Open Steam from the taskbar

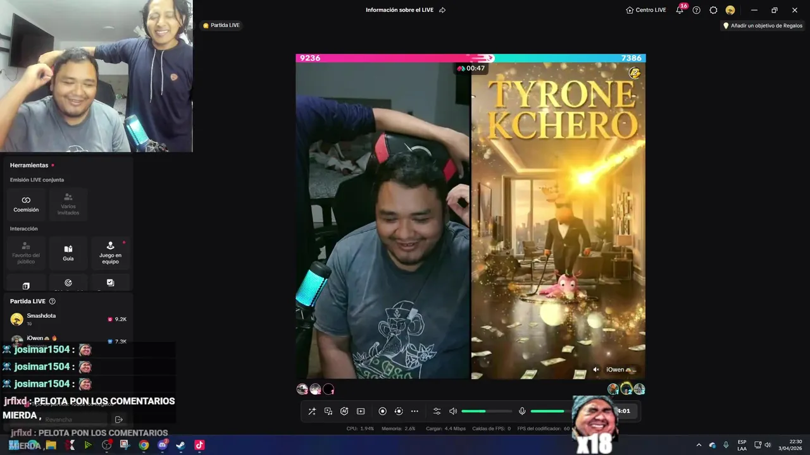pos(180,445)
